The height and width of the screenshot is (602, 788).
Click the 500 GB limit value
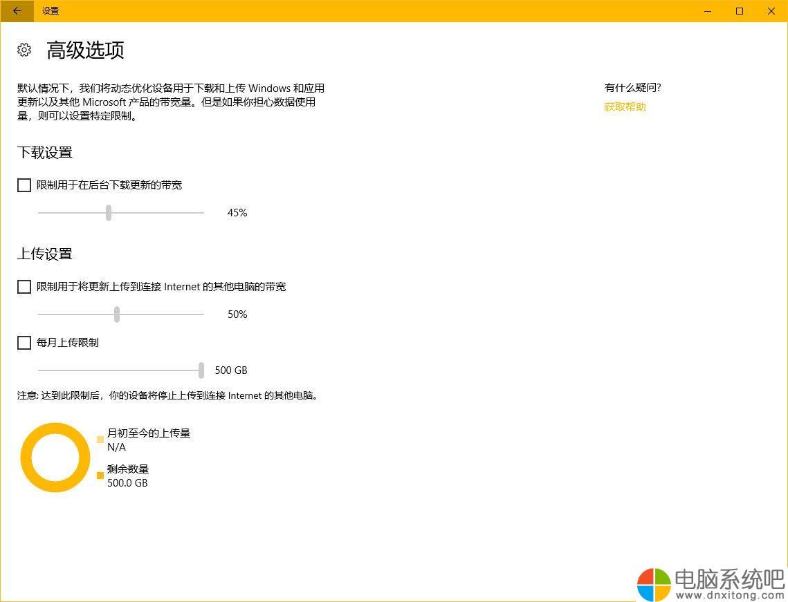coord(231,370)
